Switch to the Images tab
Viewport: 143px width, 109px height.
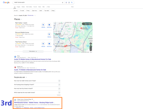18,7
